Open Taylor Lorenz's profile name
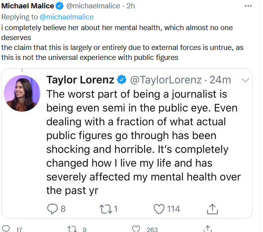 (x=80, y=80)
